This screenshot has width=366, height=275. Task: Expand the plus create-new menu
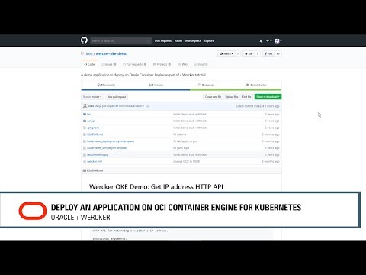[x=269, y=40]
